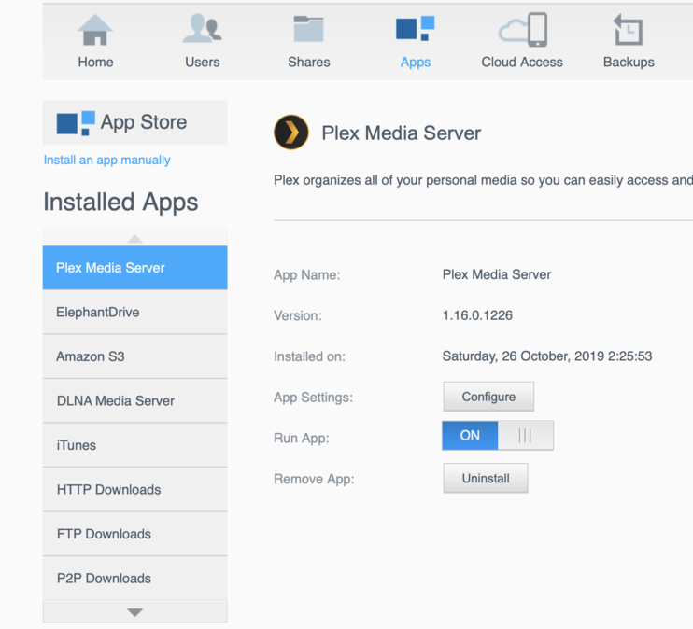
Task: Click the App Store squares icon
Action: [76, 123]
